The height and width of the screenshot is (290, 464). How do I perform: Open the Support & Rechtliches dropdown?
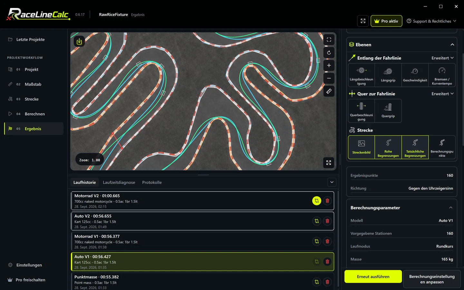pos(431,21)
